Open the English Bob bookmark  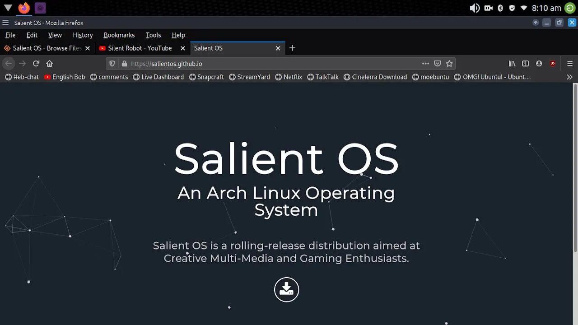tap(65, 77)
